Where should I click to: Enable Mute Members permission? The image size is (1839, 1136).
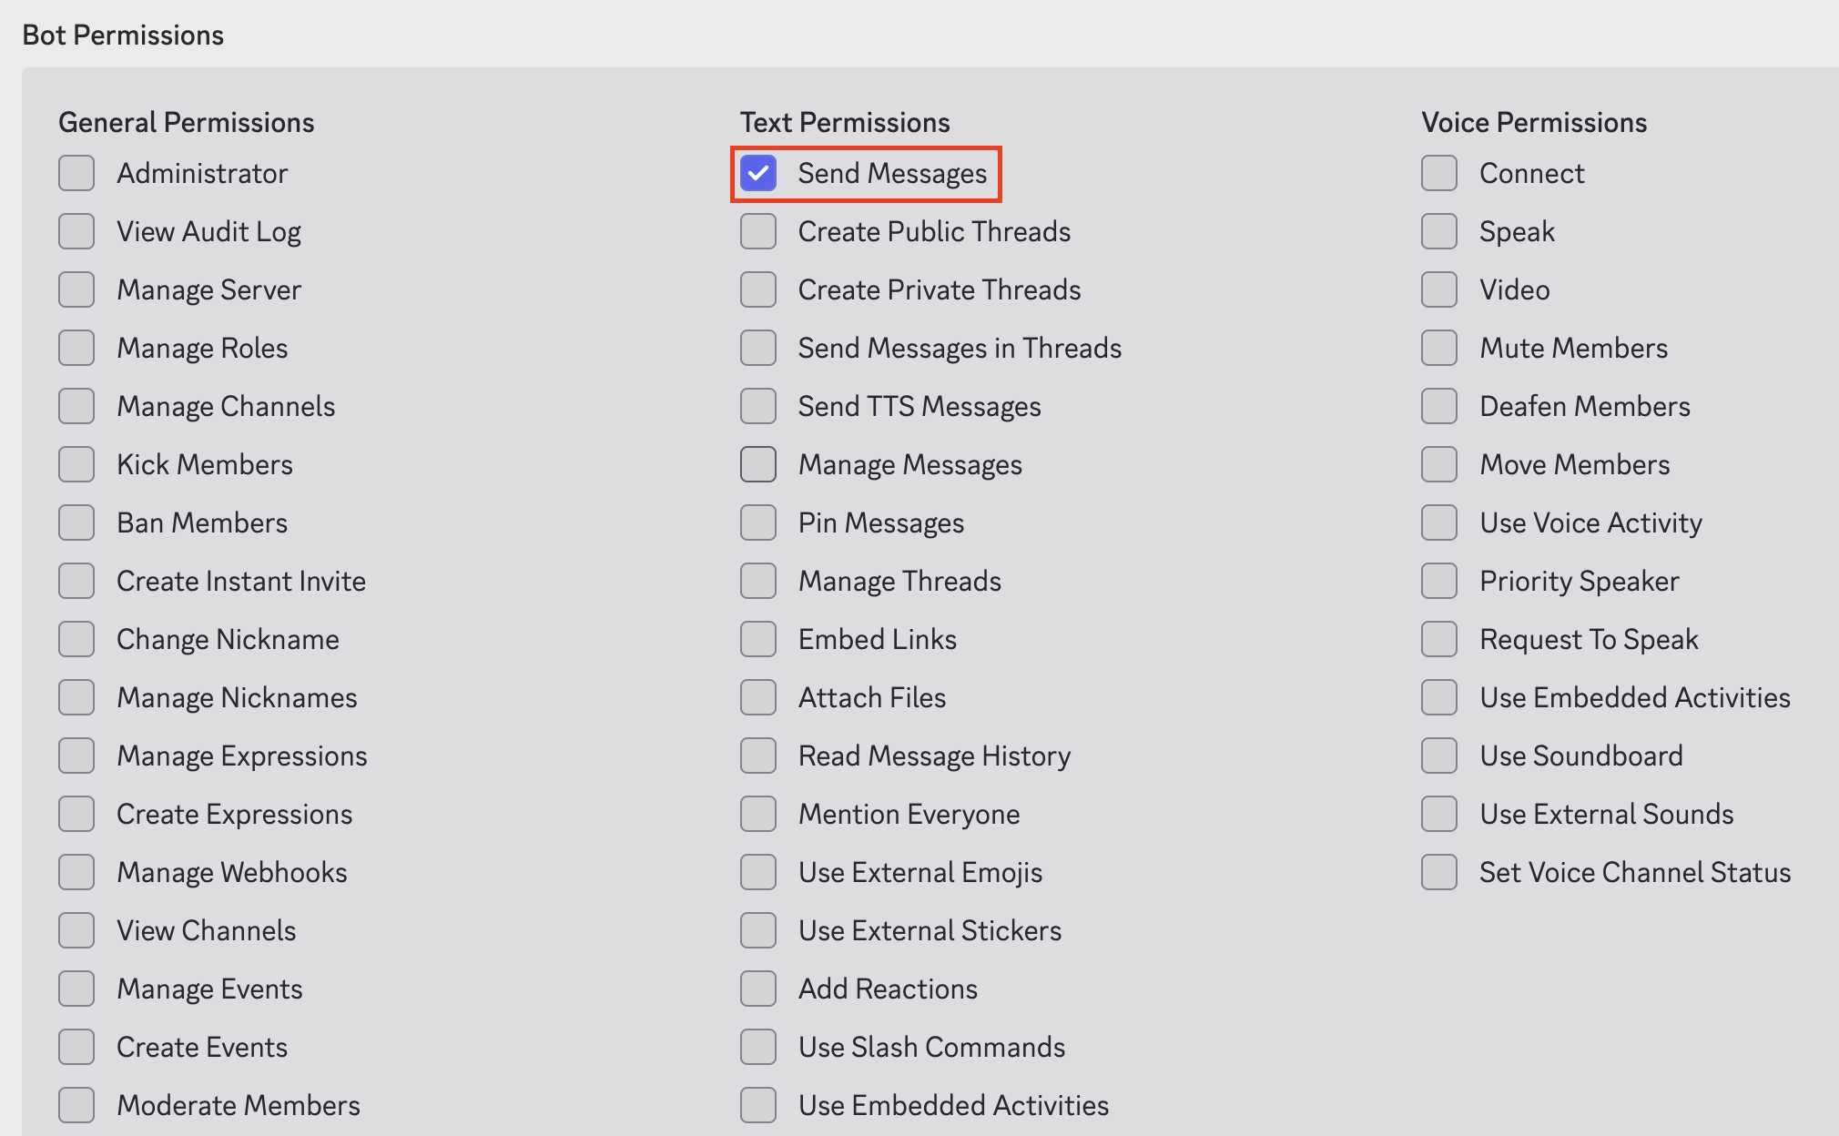pyautogui.click(x=1439, y=348)
